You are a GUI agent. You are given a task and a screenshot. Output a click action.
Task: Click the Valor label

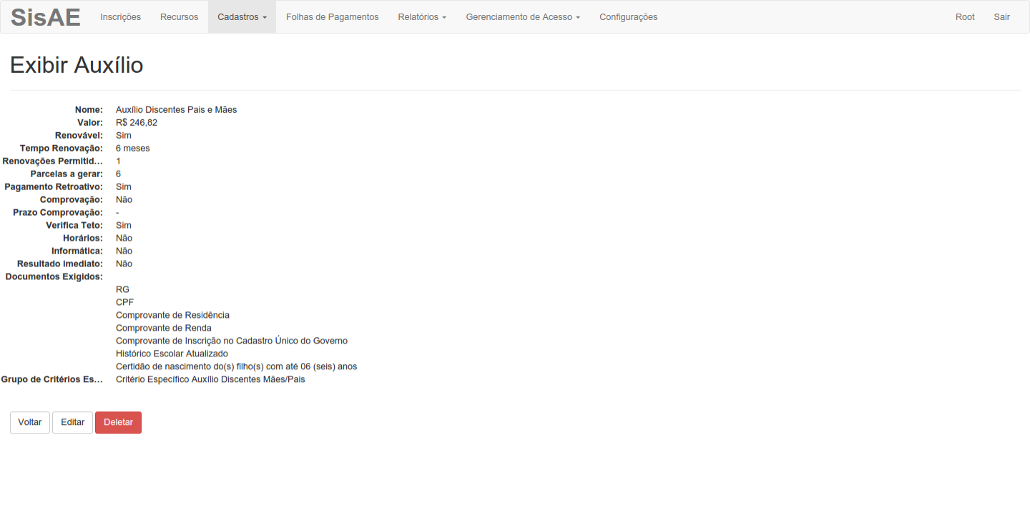[x=90, y=123]
